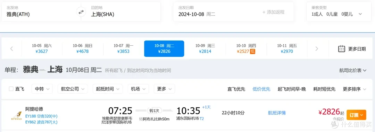The image size is (375, 132).
Task: Swap departure and destination cities
Action: (81, 12)
